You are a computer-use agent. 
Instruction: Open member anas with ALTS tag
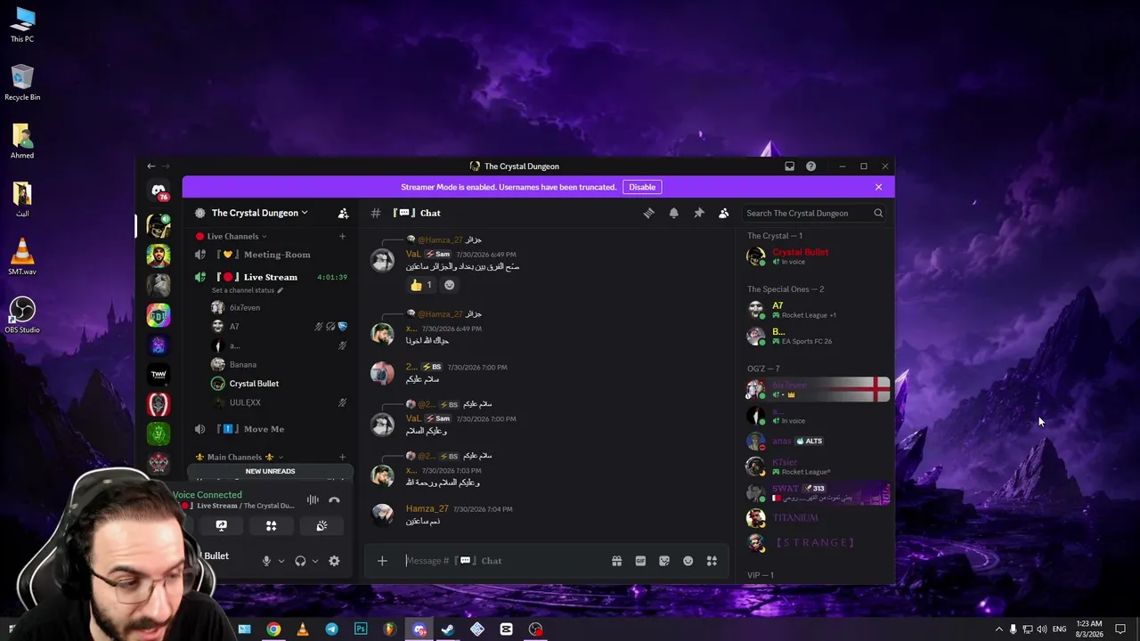click(818, 442)
